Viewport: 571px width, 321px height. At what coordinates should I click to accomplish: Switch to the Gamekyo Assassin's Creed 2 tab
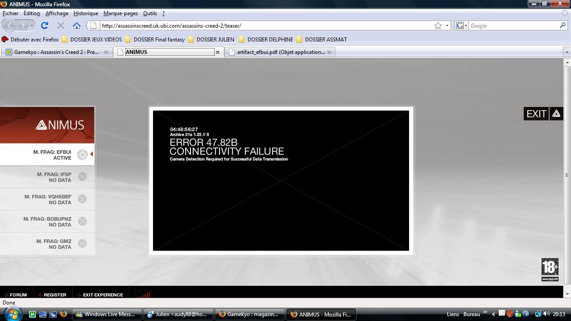pyautogui.click(x=57, y=52)
